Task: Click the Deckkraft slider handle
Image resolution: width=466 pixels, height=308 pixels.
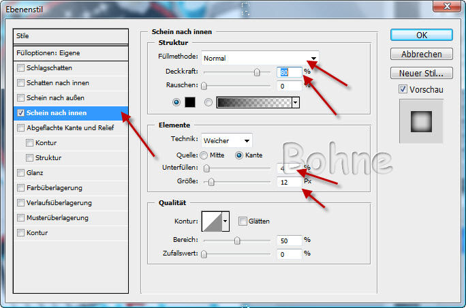Action: pos(257,72)
